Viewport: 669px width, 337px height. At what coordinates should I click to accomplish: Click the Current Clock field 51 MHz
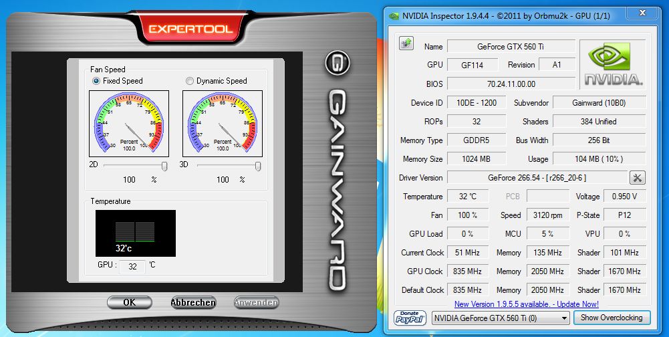pyautogui.click(x=468, y=253)
